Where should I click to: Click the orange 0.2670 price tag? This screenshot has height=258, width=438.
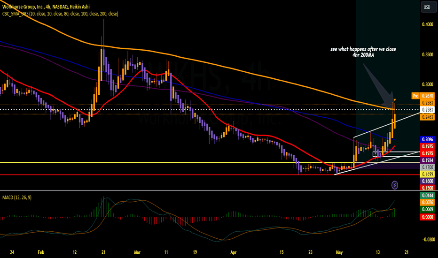[427, 96]
